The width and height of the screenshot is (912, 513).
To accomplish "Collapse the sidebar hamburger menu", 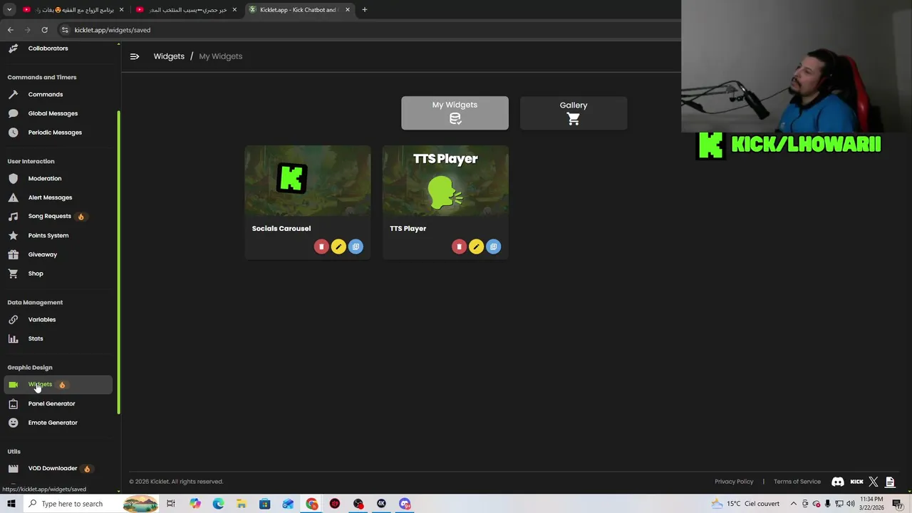I will click(x=135, y=56).
